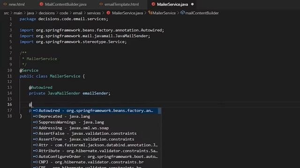Open the MailContentBuilder.java tab
Image resolution: width=300 pixels, height=168 pixels.
coord(63,4)
